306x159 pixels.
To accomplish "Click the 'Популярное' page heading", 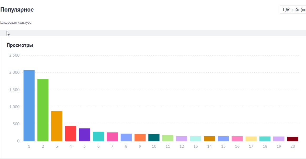I will [x=17, y=9].
